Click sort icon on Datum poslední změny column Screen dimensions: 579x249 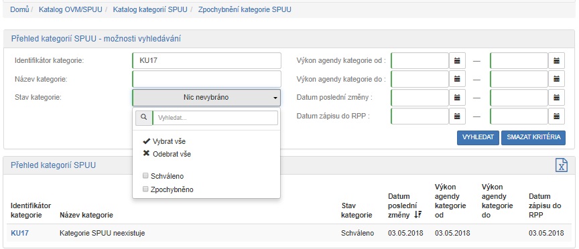pyautogui.click(x=417, y=215)
